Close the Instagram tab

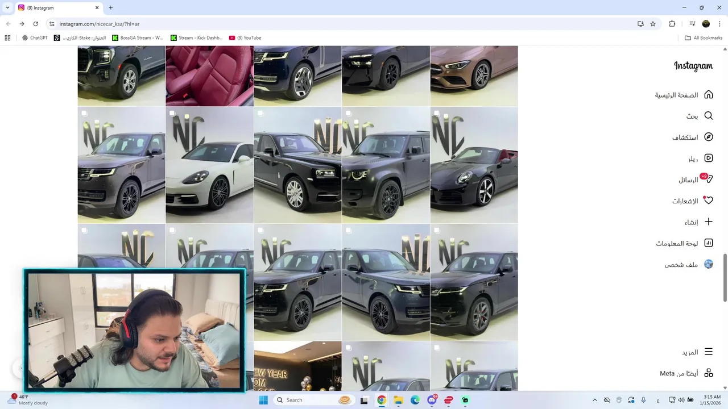pos(97,7)
